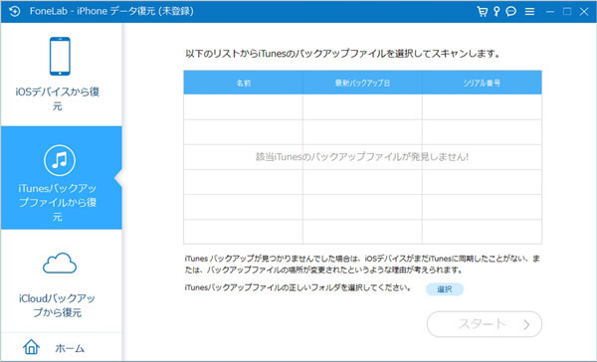
Task: Minimize the FoneLab window
Action: click(x=550, y=12)
